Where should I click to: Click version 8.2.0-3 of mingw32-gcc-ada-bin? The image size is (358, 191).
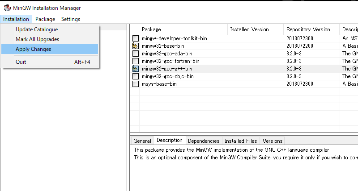point(294,54)
